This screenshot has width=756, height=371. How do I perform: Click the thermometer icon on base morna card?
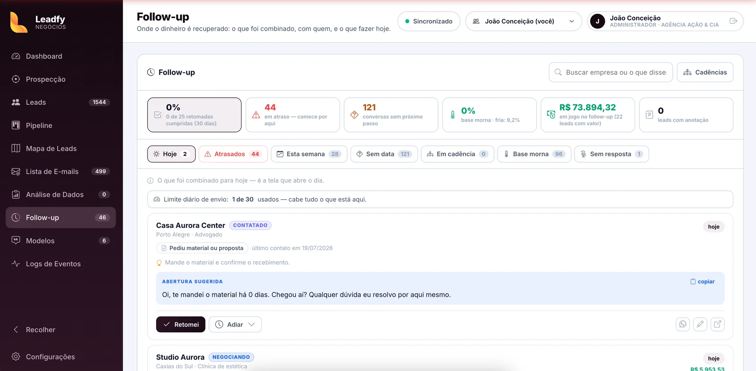click(x=453, y=115)
